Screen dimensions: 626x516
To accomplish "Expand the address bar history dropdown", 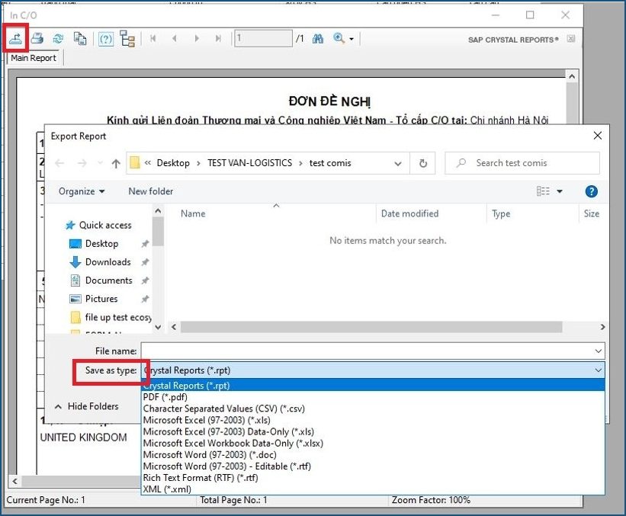I will coord(398,163).
